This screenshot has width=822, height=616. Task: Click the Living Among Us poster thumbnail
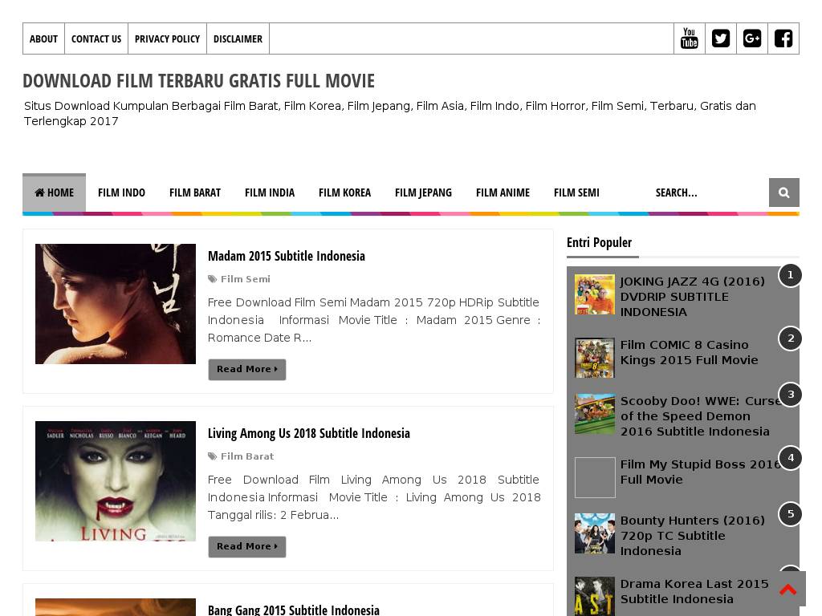116,481
